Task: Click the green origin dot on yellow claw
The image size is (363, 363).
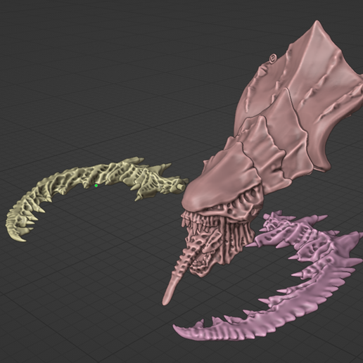Action: 96,186
